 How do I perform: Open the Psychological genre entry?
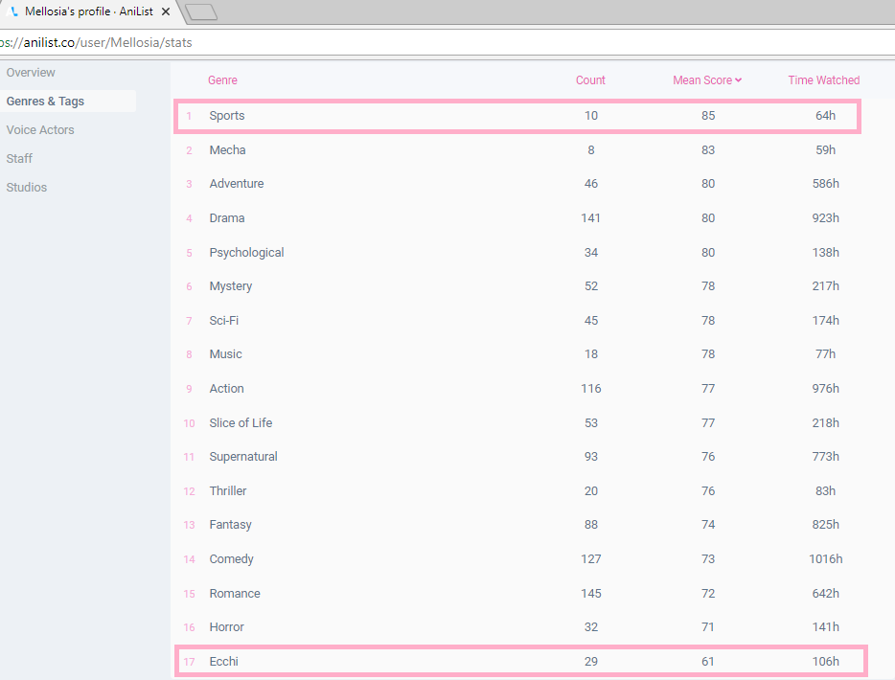[246, 253]
